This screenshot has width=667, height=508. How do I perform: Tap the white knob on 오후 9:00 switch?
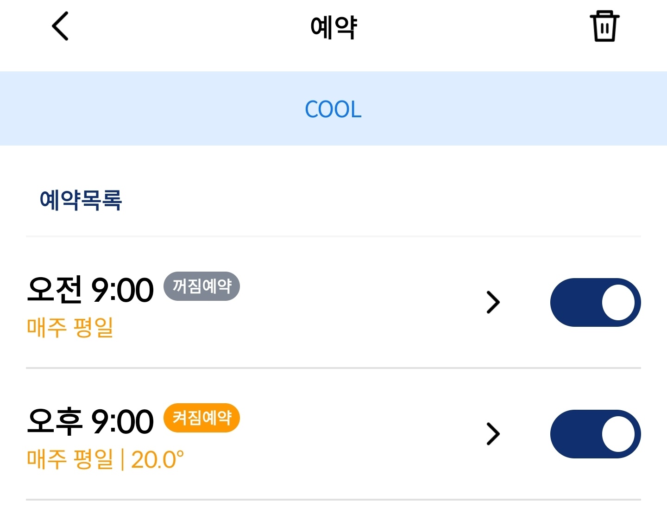(618, 434)
